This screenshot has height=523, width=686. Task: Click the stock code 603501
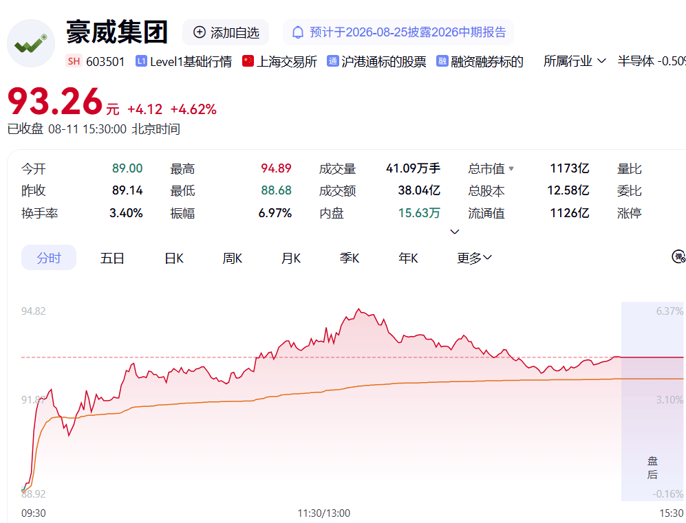point(105,62)
